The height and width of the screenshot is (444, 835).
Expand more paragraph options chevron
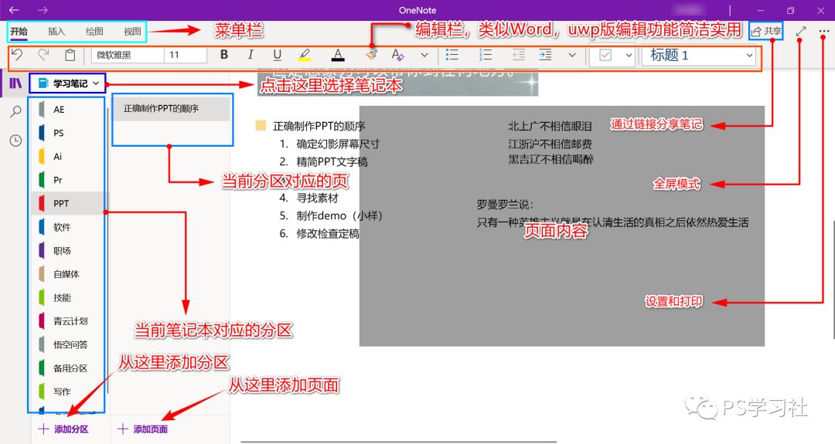pyautogui.click(x=572, y=55)
